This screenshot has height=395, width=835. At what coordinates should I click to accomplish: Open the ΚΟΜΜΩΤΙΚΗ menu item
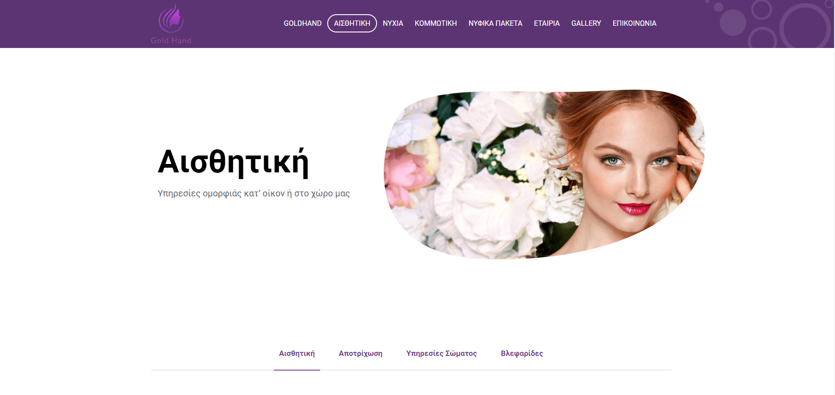pos(435,24)
